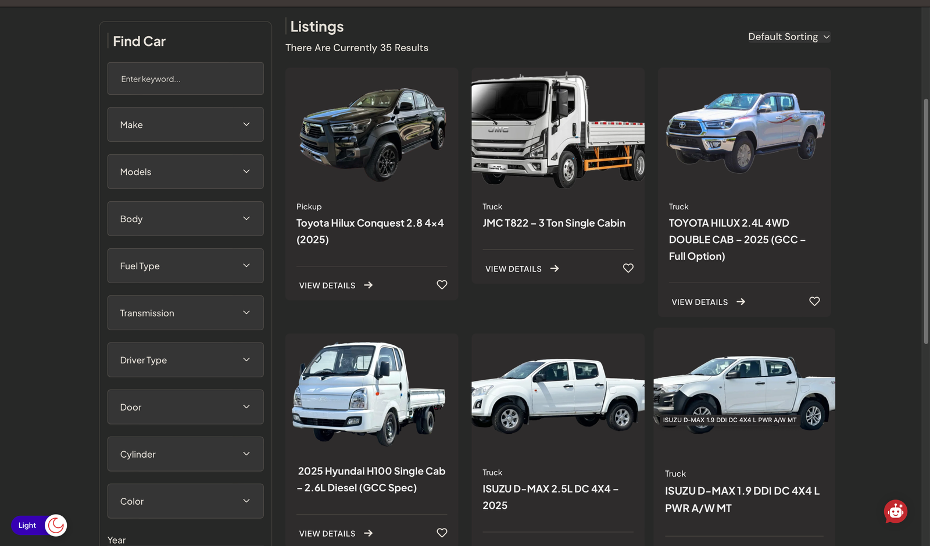The image size is (930, 546).
Task: Open JMC T822 – 3 Ton Single Cabin title
Action: point(554,223)
